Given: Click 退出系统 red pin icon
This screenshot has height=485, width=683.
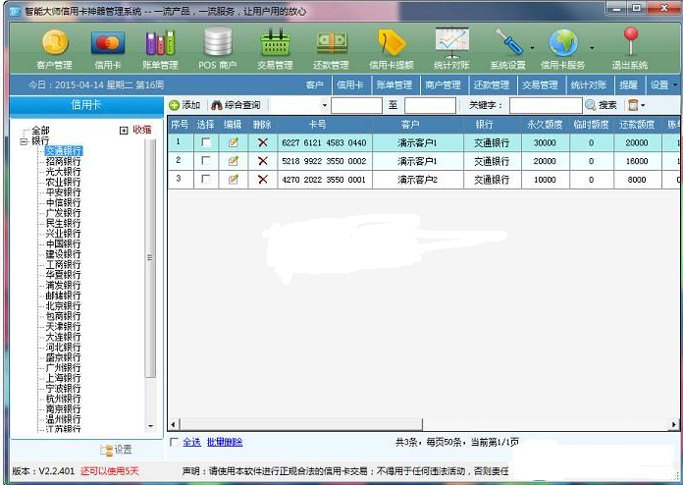Looking at the screenshot, I should click(x=630, y=40).
